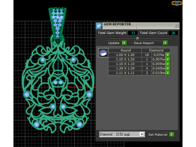The width and height of the screenshot is (196, 147).
Task: Select the 1.11 X 1.11 size cell
Action: (125, 73)
